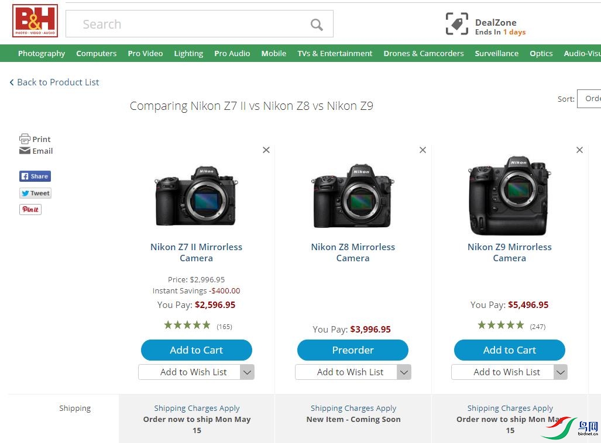Remove Nikon Z8 from comparison
The image size is (601, 443).
pyautogui.click(x=423, y=150)
